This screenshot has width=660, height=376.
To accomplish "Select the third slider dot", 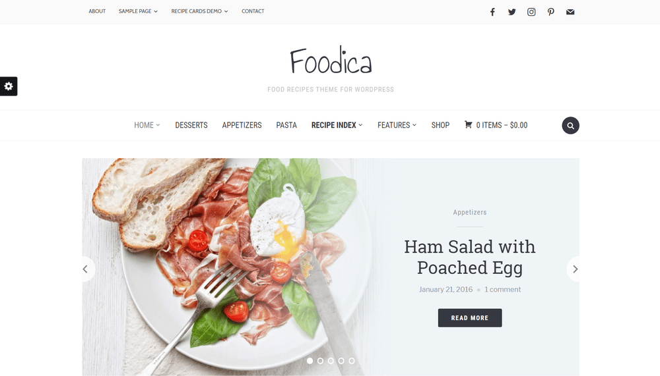I will click(x=331, y=360).
